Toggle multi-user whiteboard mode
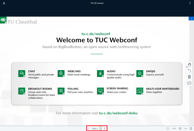This screenshot has width=194, height=131. click(x=189, y=83)
